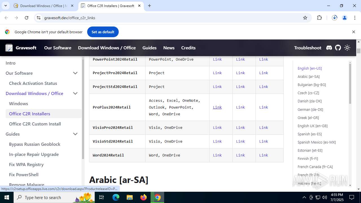This screenshot has width=361, height=203.
Task: Reload the page
Action: point(27,18)
